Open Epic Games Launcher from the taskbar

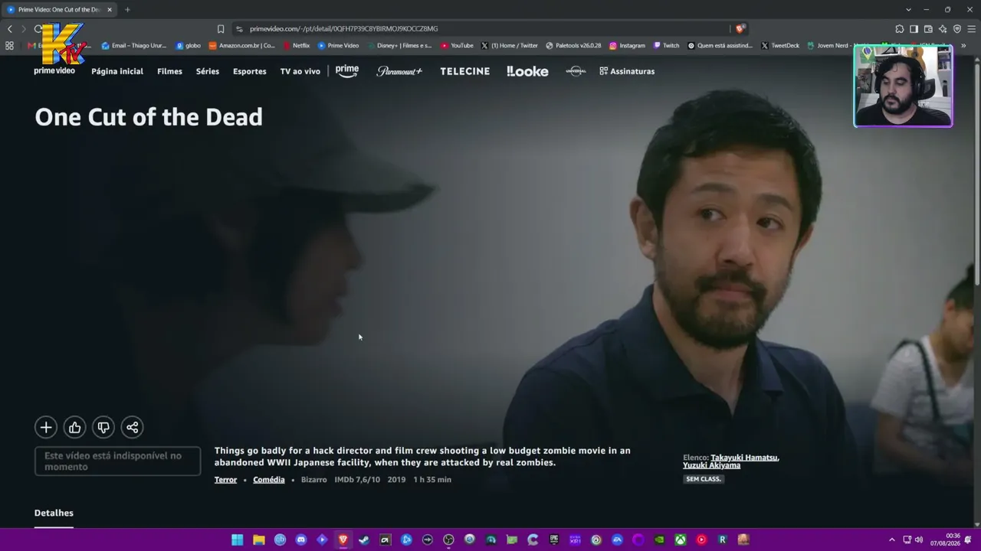(x=554, y=540)
